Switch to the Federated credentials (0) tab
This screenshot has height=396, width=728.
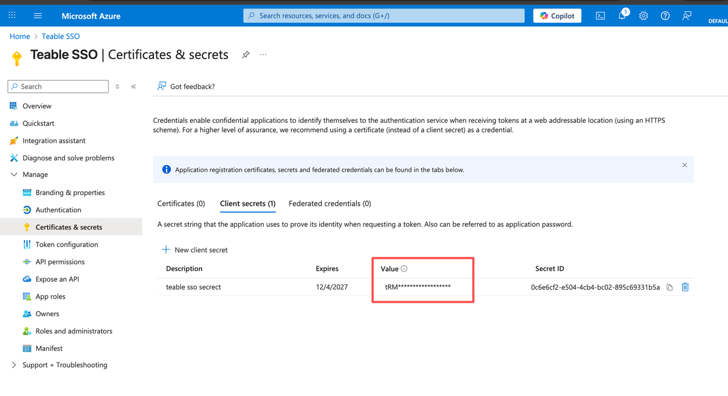[330, 203]
